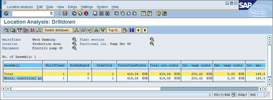
Task: Click magnifier next to Electric pump 98
Action: pyautogui.click(x=75, y=48)
